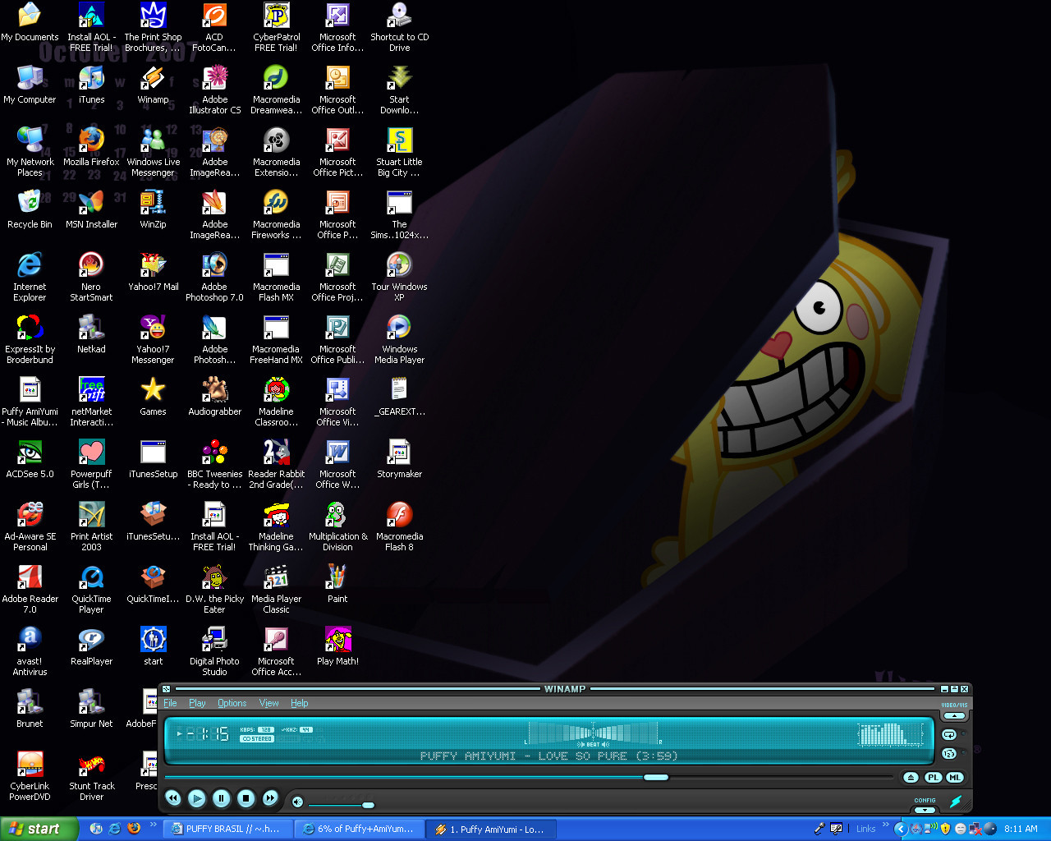Open the iTunes desktop shortcut
This screenshot has height=841, width=1051.
pos(91,85)
